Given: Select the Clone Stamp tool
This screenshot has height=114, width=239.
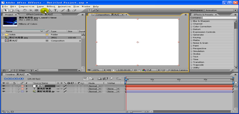Looking at the screenshot, I should coord(68,10).
